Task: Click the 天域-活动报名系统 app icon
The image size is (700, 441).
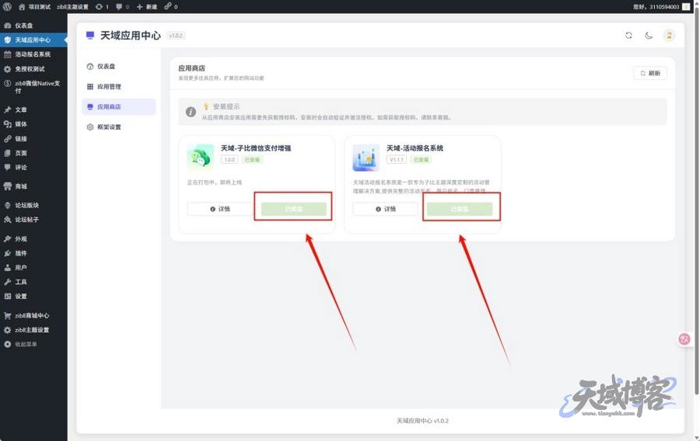Action: click(366, 158)
